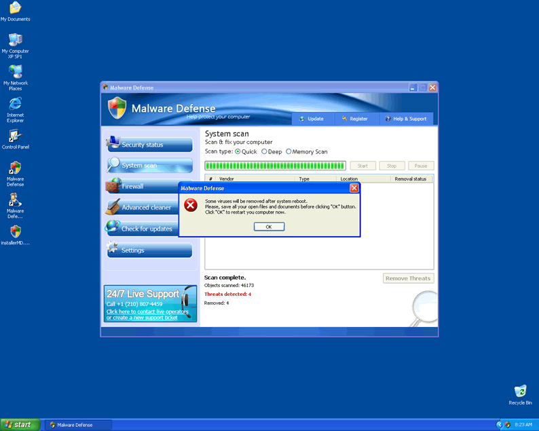Click the green scan progress bar

pyautogui.click(x=275, y=166)
